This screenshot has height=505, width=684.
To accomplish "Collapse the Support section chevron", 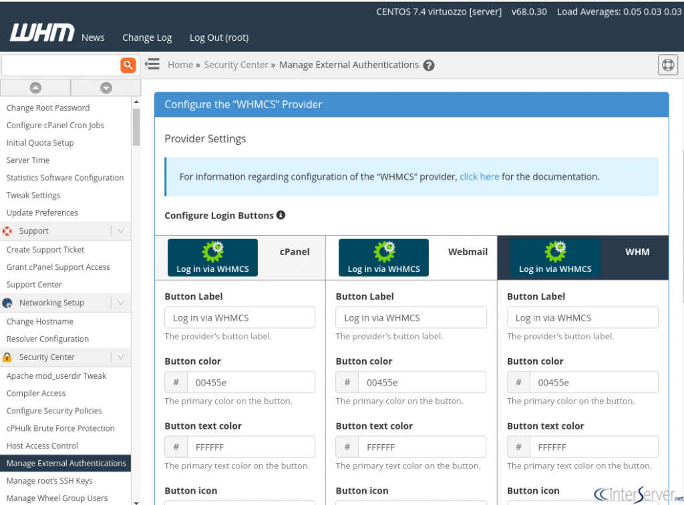I will (x=121, y=230).
